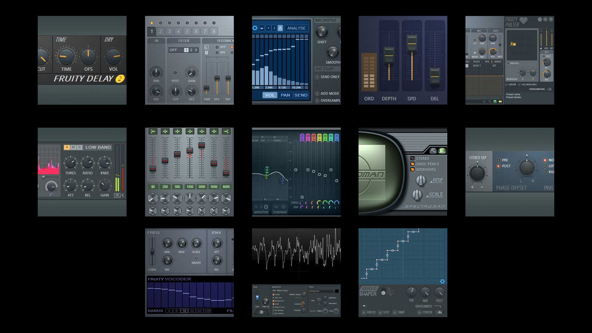The height and width of the screenshot is (333, 592).
Task: Open the dropdown arrow next to the gear icon
Action: [x=262, y=28]
